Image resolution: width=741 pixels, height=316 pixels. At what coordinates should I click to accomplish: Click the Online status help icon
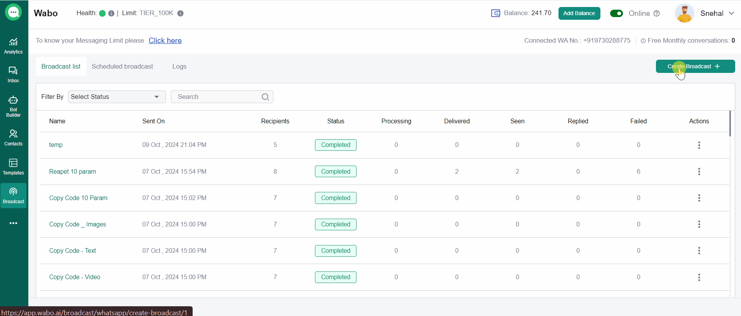[x=657, y=14]
